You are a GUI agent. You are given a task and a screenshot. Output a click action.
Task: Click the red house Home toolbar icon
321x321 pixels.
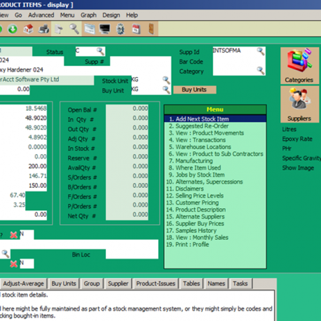pos(28,29)
